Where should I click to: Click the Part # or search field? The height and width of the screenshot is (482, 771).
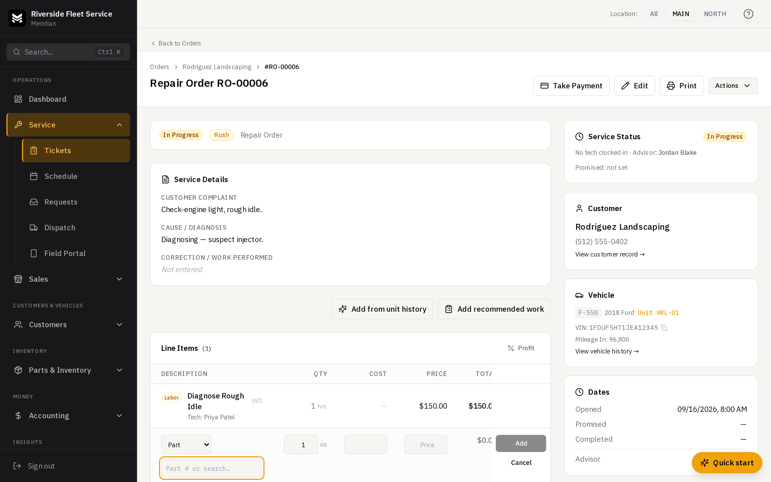(211, 468)
